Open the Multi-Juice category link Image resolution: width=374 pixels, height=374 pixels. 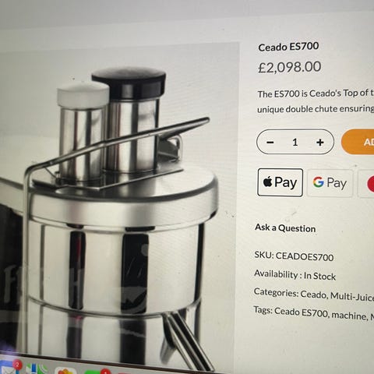click(351, 296)
